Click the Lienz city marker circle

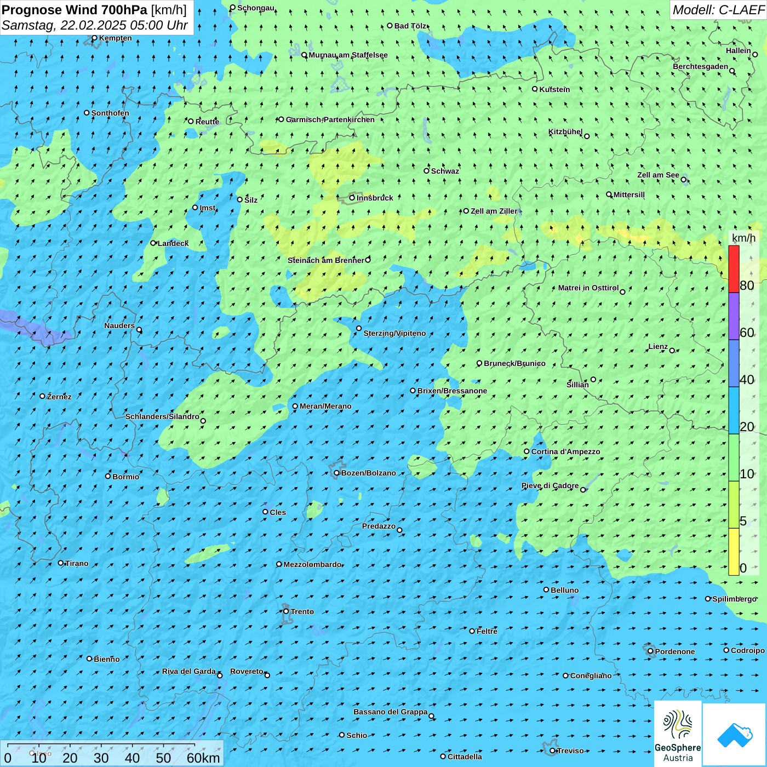point(672,351)
